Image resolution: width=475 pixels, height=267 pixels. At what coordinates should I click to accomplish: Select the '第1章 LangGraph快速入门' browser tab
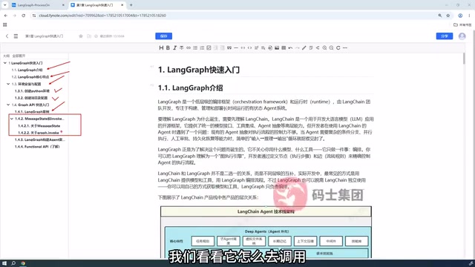click(96, 5)
